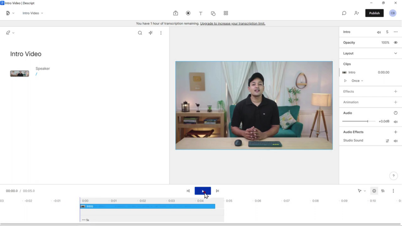Select the Intro clip on the timeline

pyautogui.click(x=148, y=206)
